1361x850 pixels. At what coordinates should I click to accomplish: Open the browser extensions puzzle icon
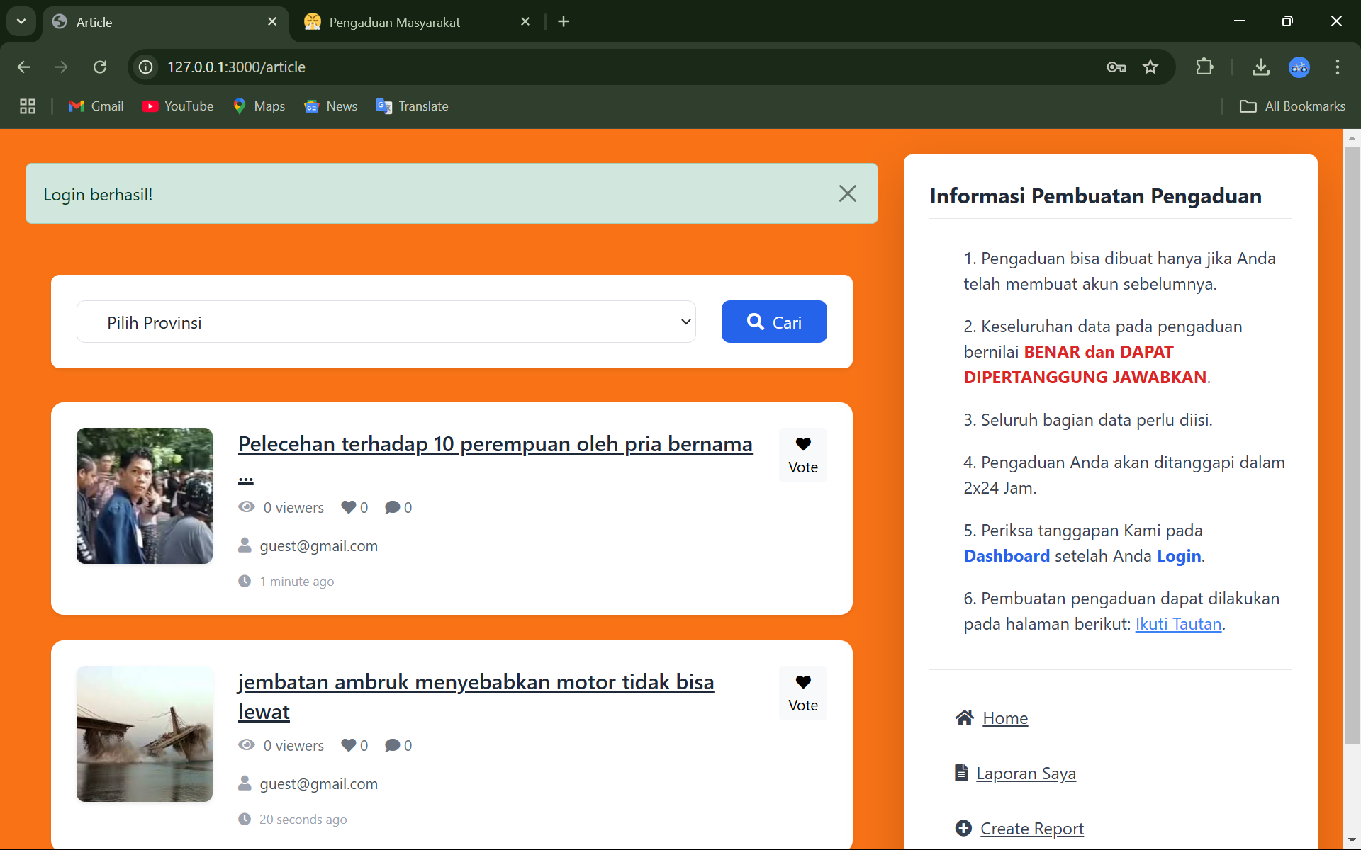(1204, 67)
